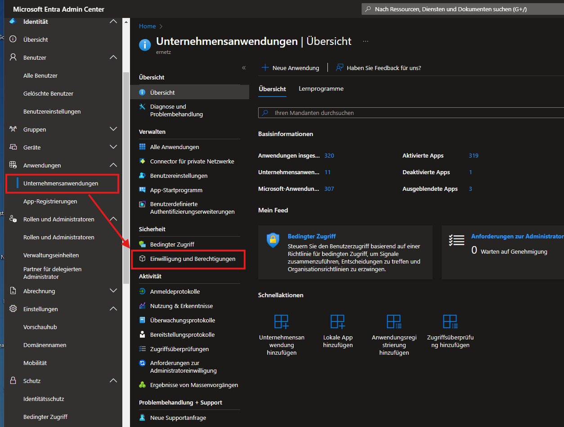Click the Zugriffsüberprüfung hinzufügen quick action icon
The height and width of the screenshot is (427, 564).
tap(450, 321)
